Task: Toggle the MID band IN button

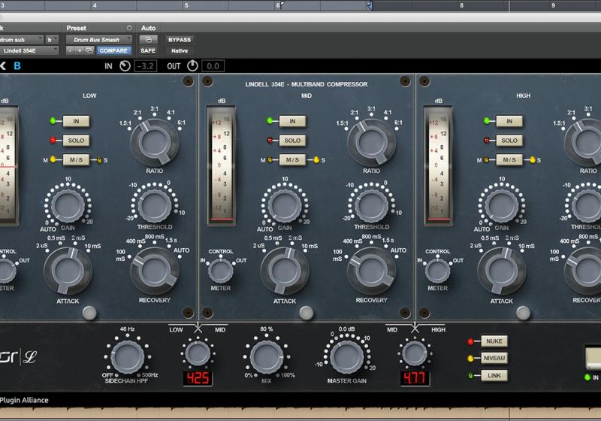Action: pos(292,121)
